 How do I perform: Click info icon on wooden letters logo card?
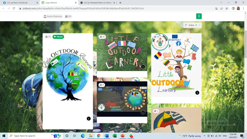click(x=143, y=67)
